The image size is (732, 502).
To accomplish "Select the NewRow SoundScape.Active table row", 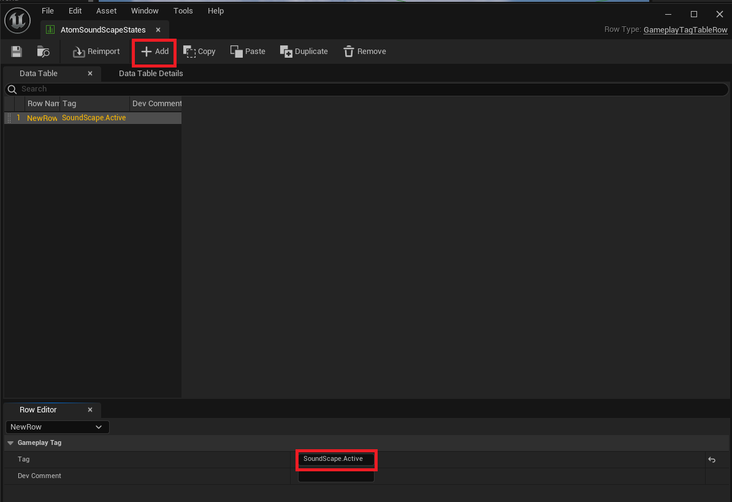I will click(92, 118).
